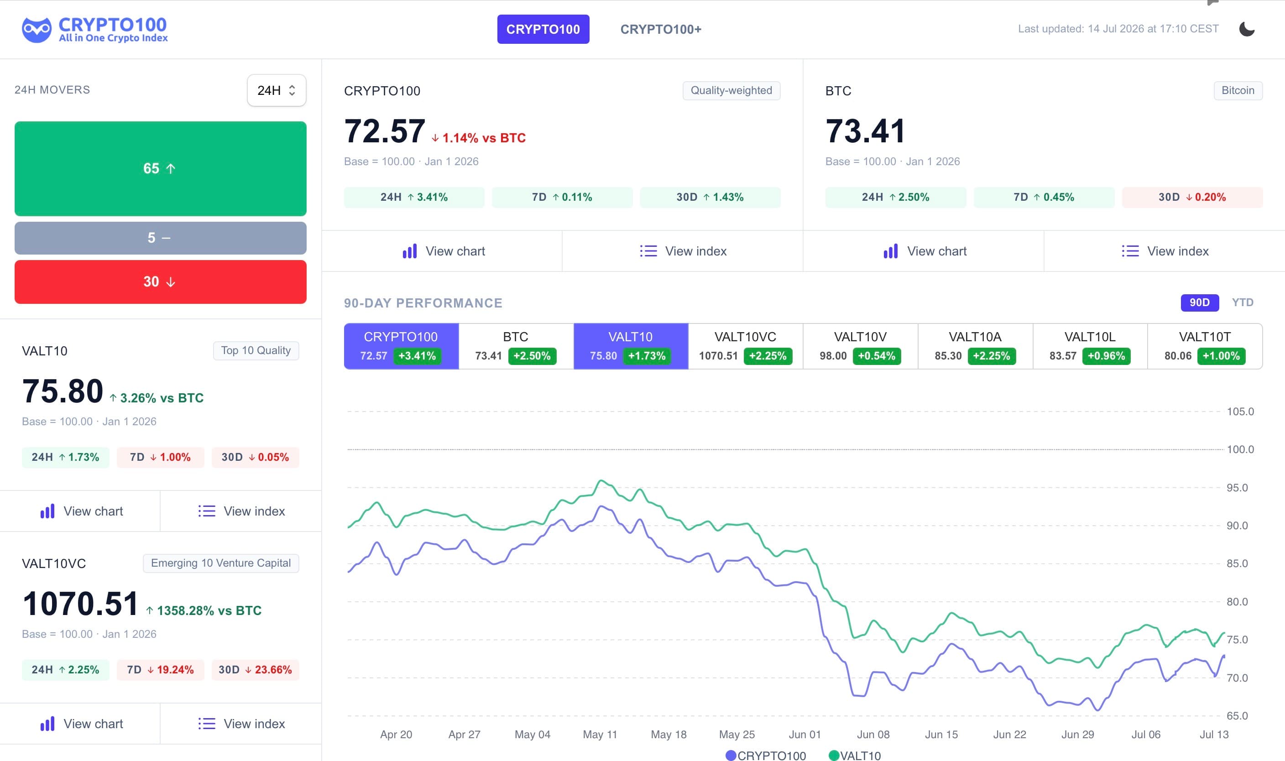Open View chart for VALT10VC

80,724
